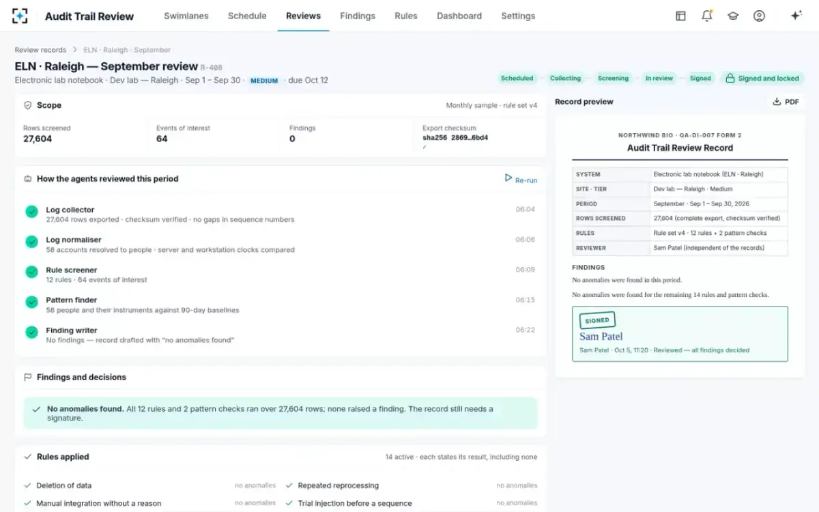Screen dimensions: 819x512
Task: Open the Dashboard tab
Action: 459,16
